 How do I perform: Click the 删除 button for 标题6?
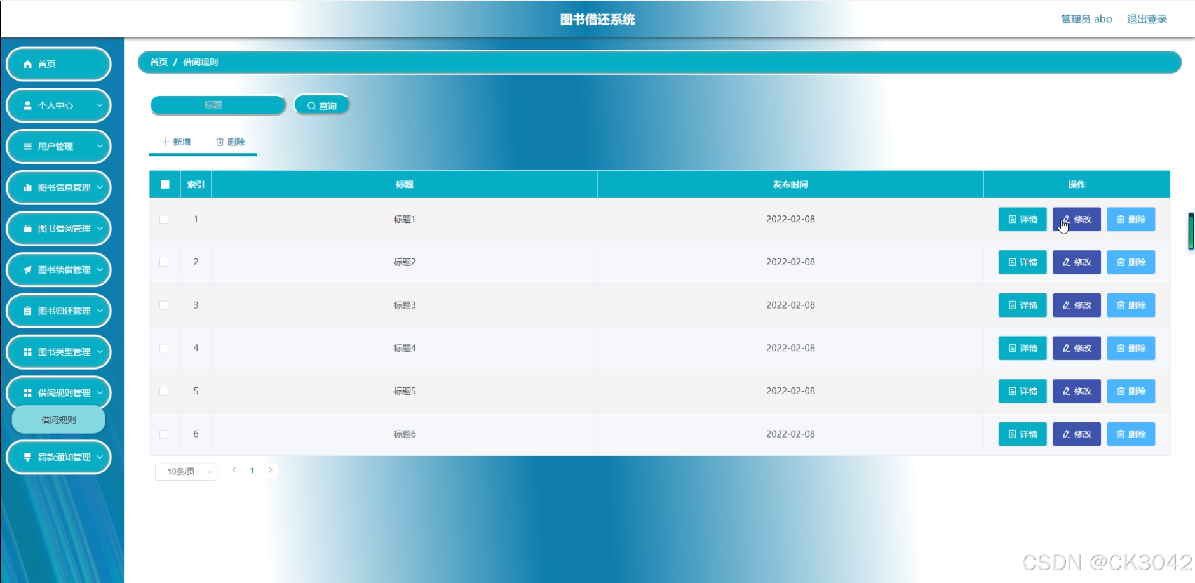(x=1131, y=434)
